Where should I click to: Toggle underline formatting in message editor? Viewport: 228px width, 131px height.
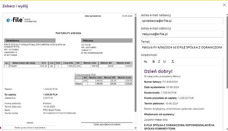164,62
